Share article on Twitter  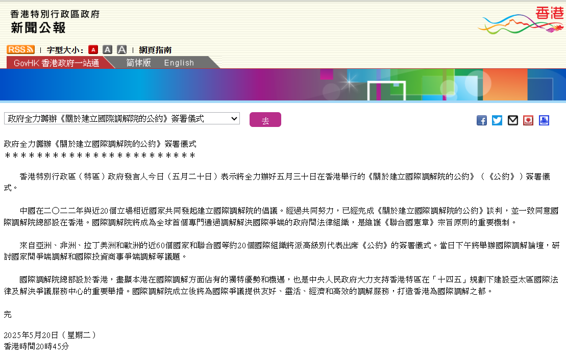[497, 120]
